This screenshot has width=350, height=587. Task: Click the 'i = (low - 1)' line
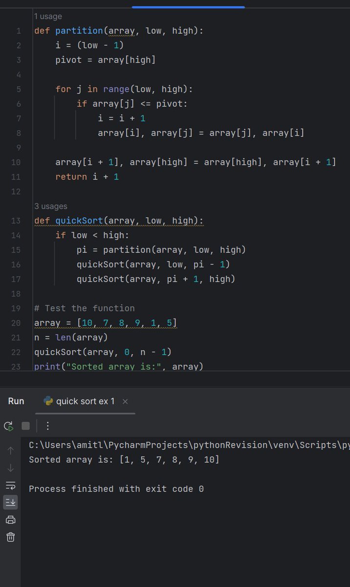click(89, 45)
